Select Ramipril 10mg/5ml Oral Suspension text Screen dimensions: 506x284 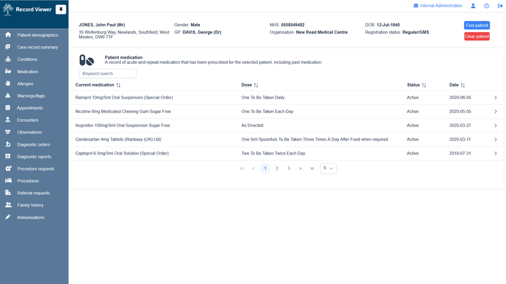pos(124,98)
